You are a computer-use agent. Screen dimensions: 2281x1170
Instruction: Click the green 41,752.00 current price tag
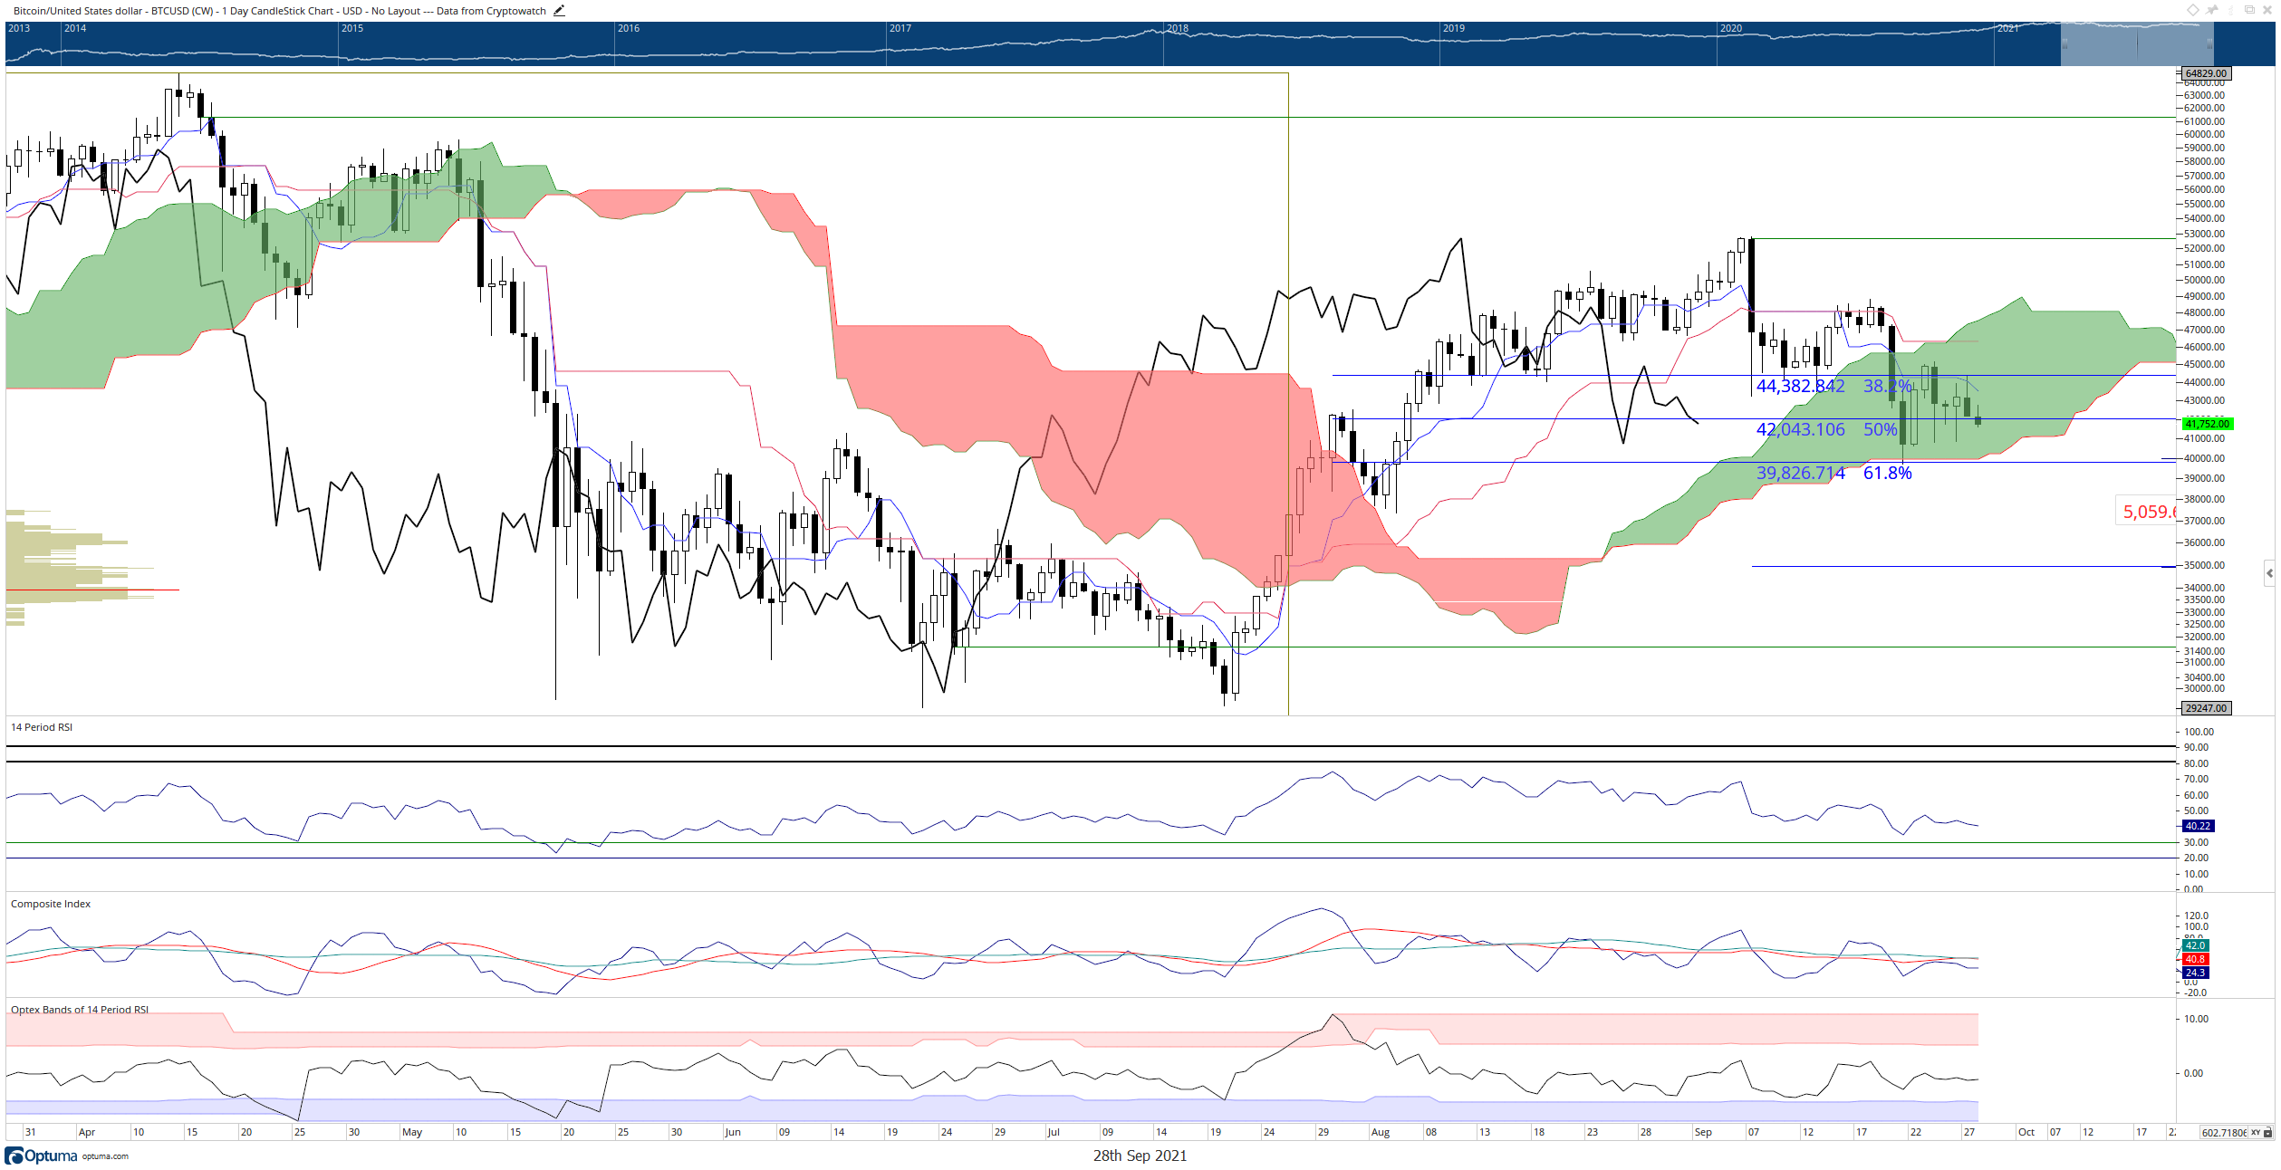2208,424
